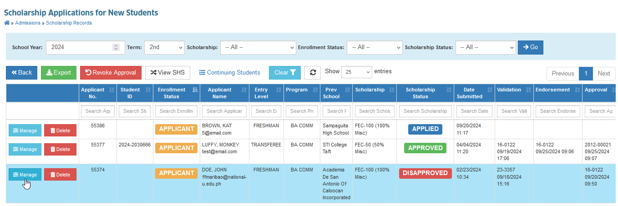Step the School Year spinner arrows
The image size is (618, 206).
(x=116, y=47)
